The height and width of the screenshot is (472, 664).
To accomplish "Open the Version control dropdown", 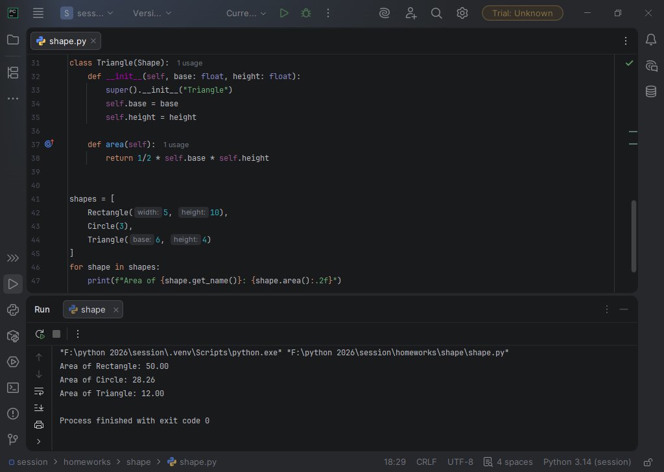I will [152, 13].
